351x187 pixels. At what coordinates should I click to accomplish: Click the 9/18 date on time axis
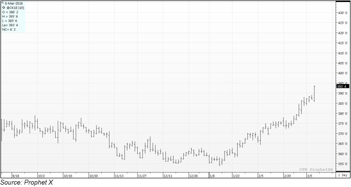16,176
